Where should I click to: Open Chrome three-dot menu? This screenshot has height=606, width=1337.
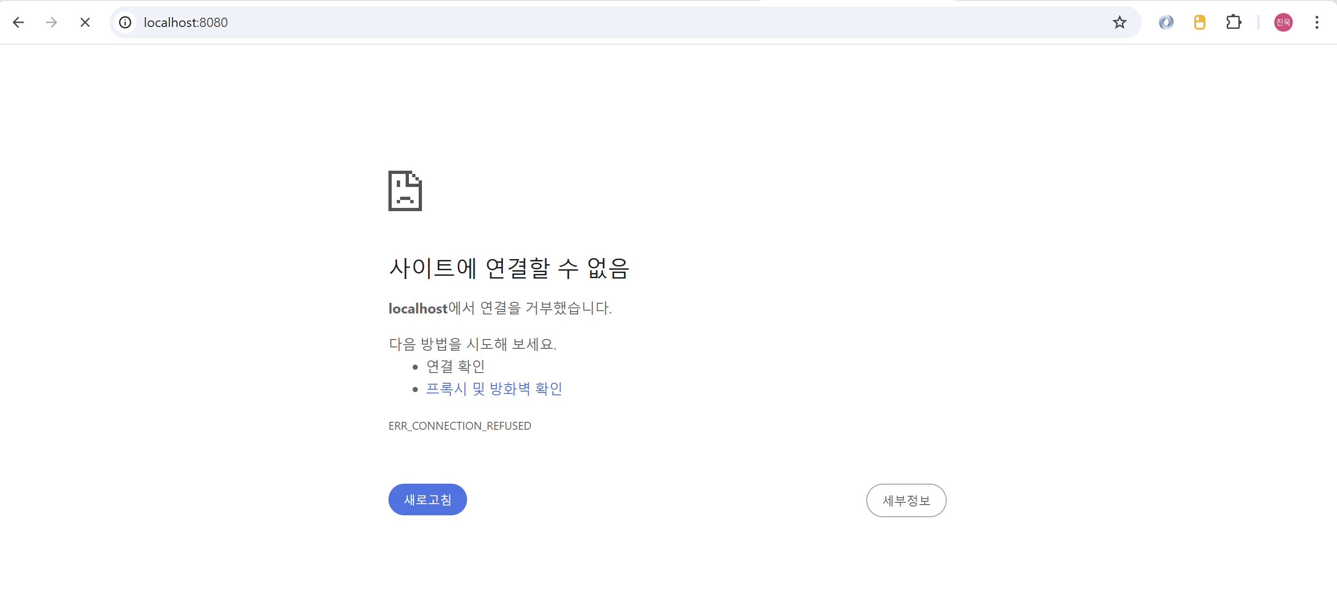point(1317,22)
